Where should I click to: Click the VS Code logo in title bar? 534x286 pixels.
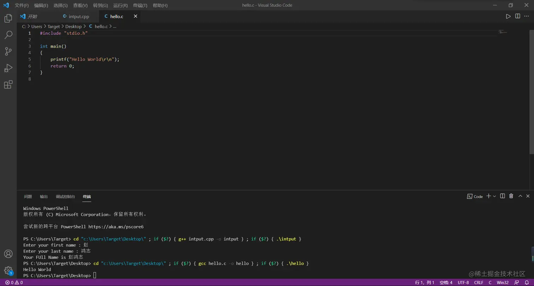click(x=6, y=5)
